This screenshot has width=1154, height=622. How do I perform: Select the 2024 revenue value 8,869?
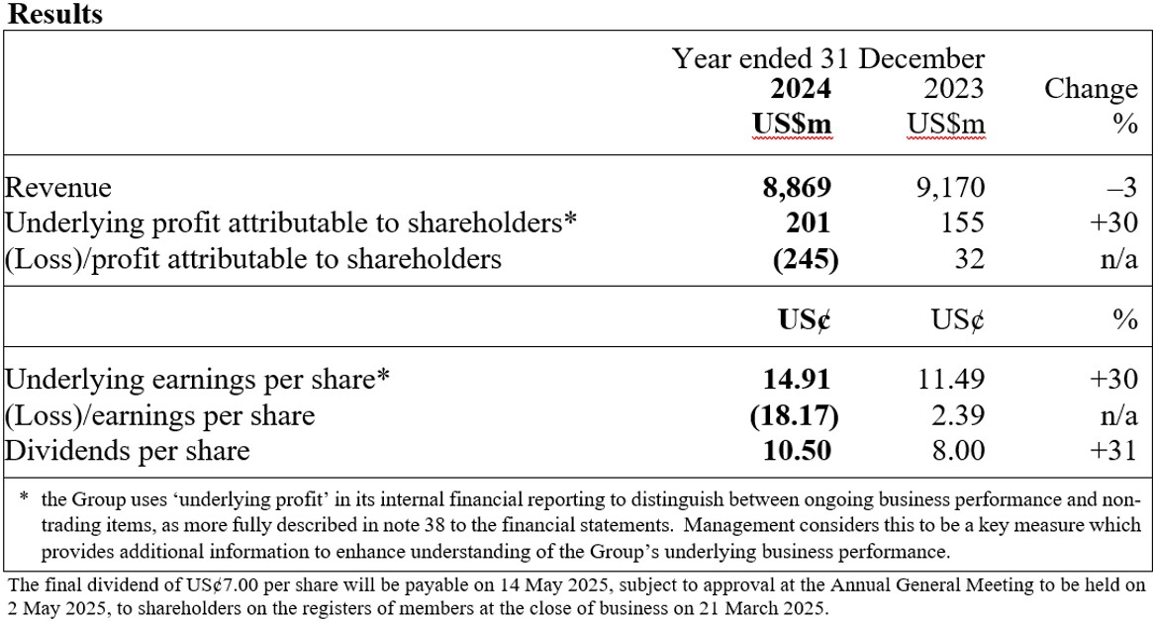coord(796,187)
